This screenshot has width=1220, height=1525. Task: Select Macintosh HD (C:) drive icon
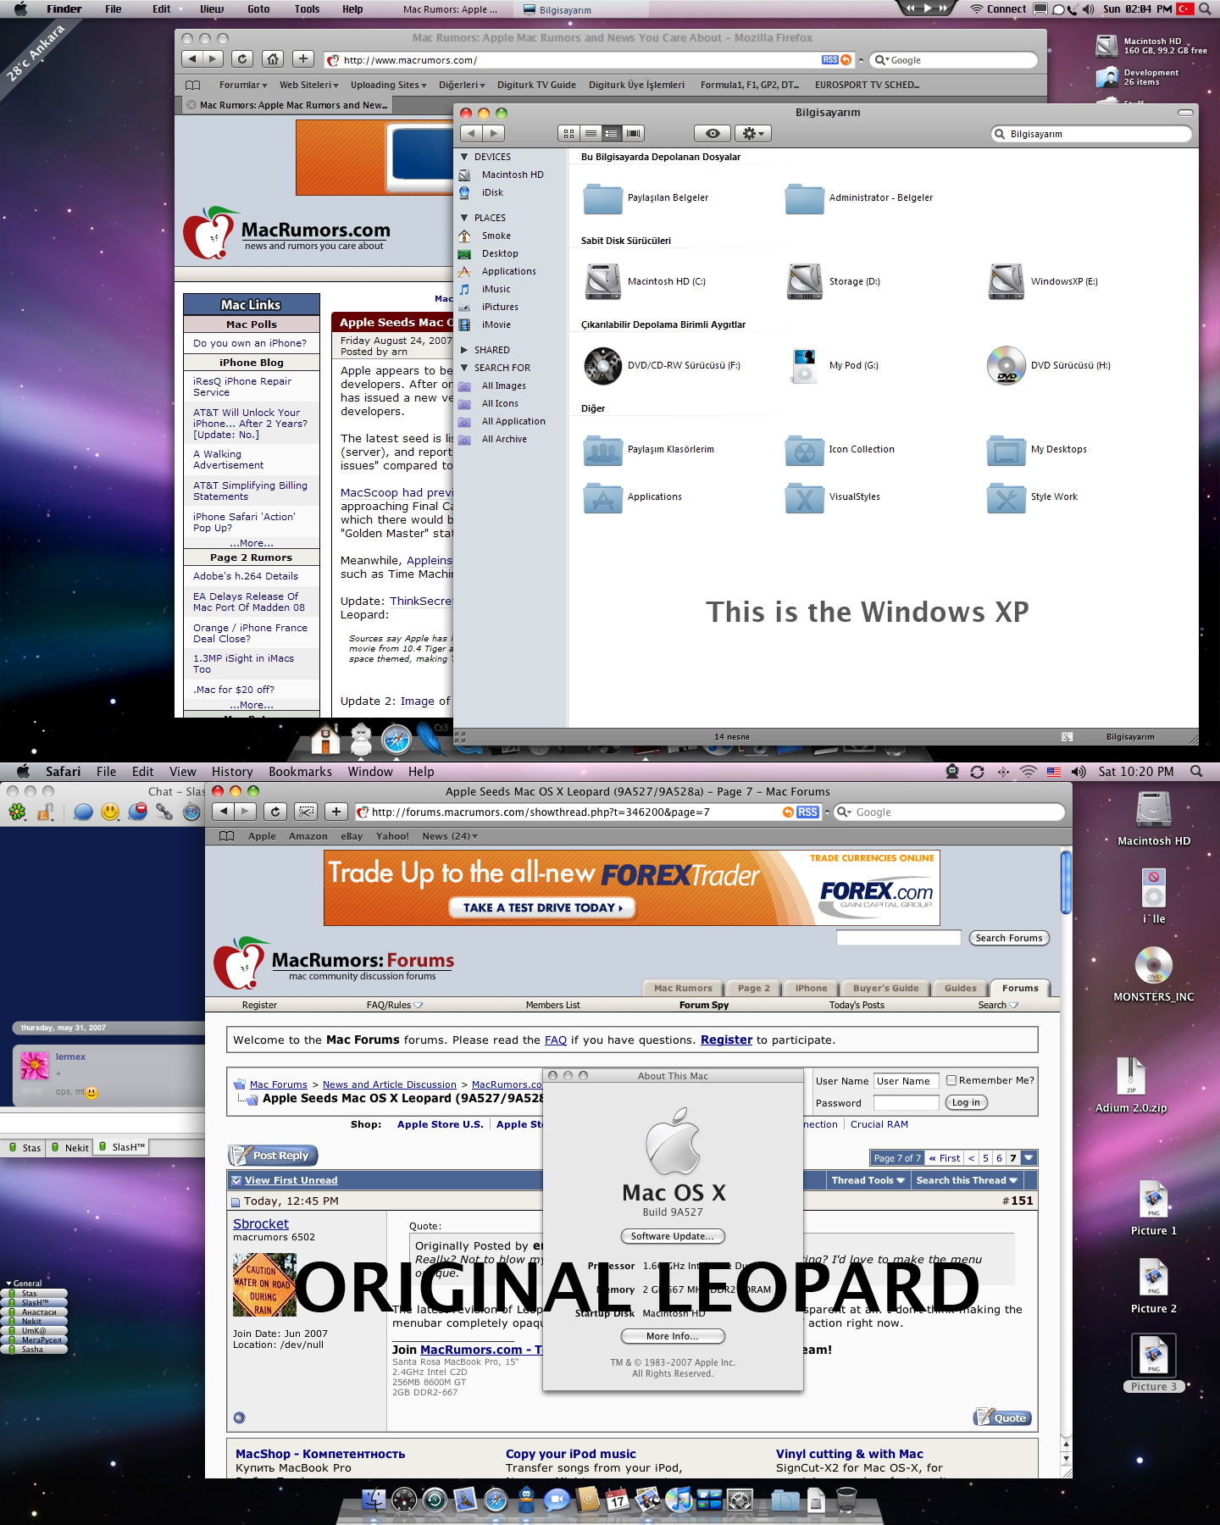[603, 281]
